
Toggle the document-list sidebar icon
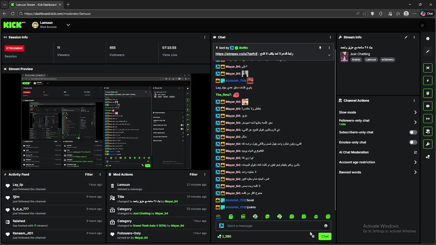click(x=428, y=93)
